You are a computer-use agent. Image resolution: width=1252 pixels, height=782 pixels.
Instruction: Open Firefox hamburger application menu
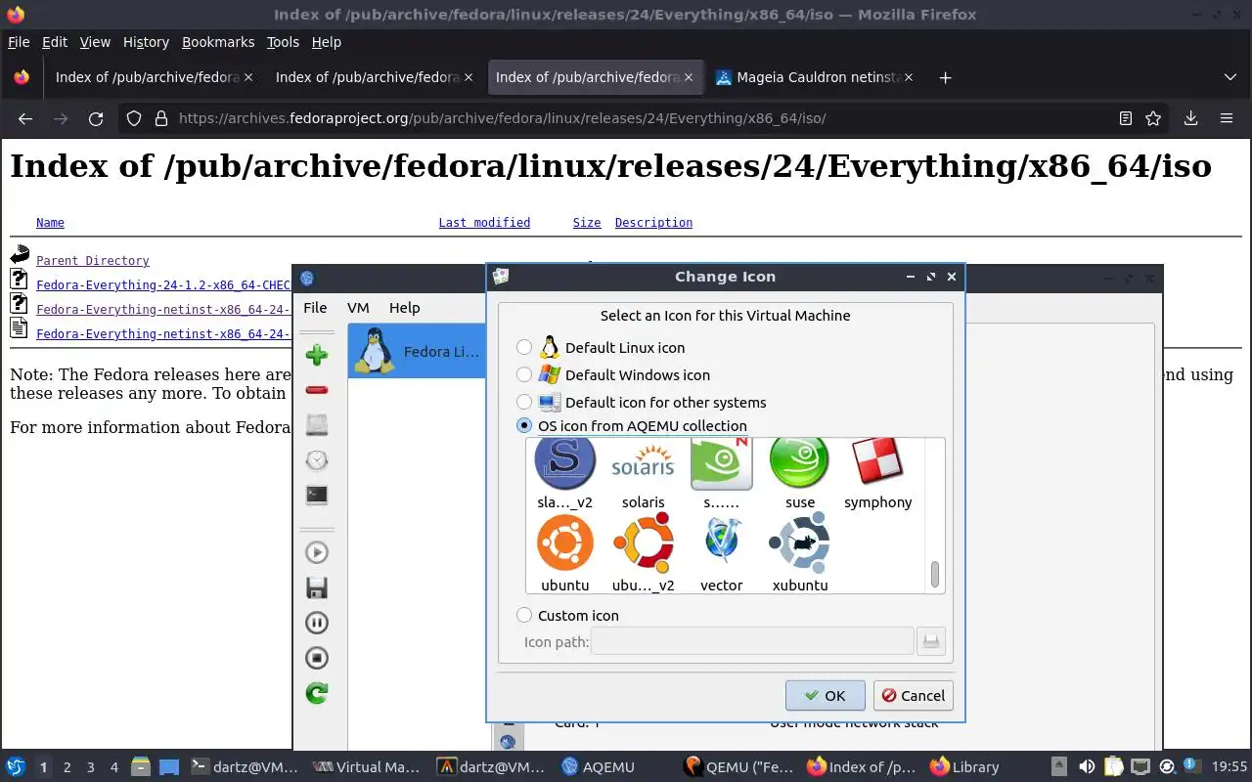(1227, 118)
